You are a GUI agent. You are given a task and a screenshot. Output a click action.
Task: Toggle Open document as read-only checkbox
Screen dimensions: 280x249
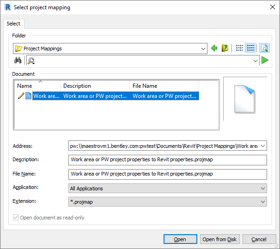tap(16, 218)
